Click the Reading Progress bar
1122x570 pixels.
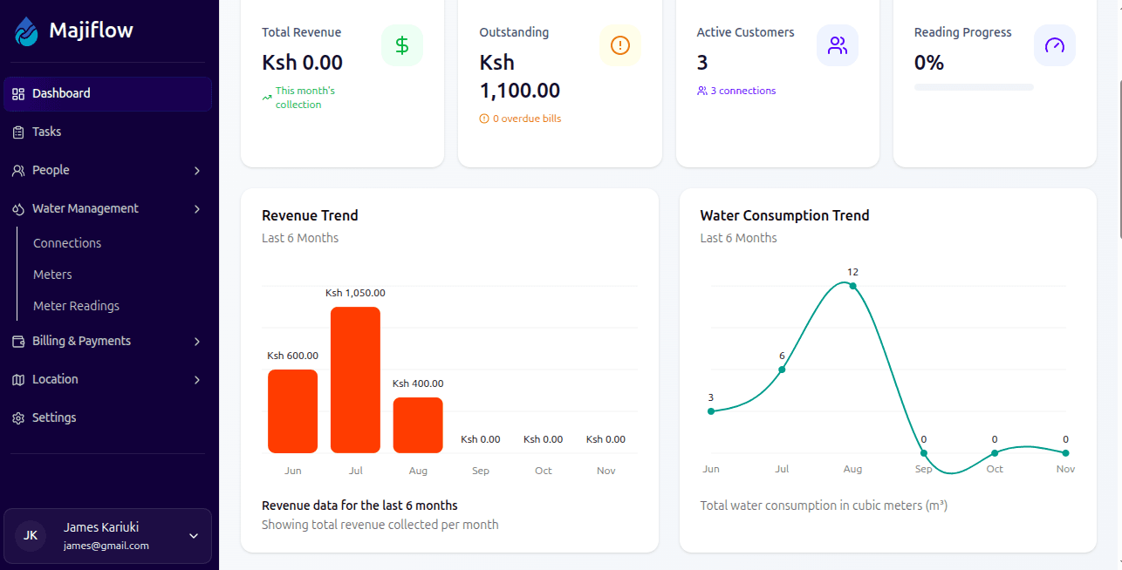(974, 87)
